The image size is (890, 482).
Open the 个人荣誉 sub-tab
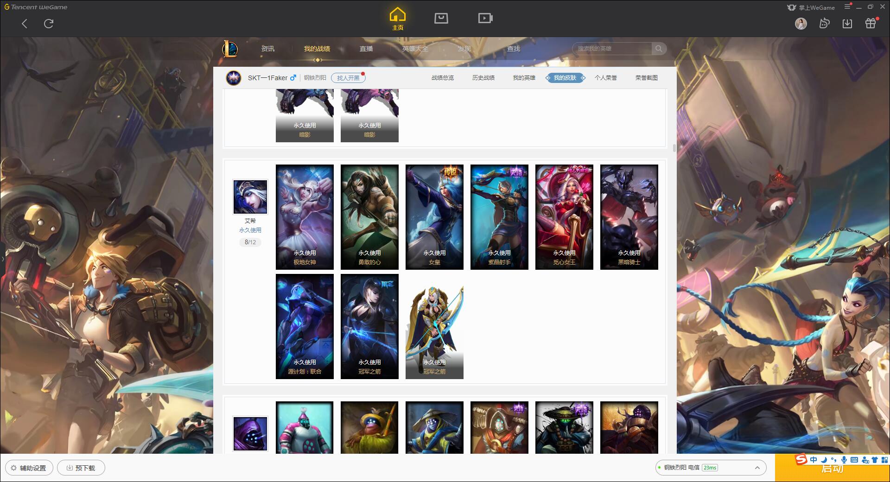[x=606, y=78]
